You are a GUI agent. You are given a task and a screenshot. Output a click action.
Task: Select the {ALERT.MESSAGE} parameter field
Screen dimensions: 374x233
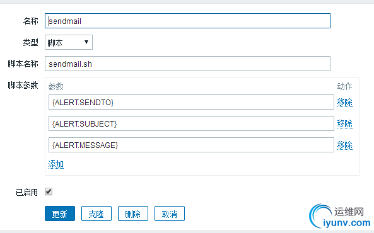point(191,145)
